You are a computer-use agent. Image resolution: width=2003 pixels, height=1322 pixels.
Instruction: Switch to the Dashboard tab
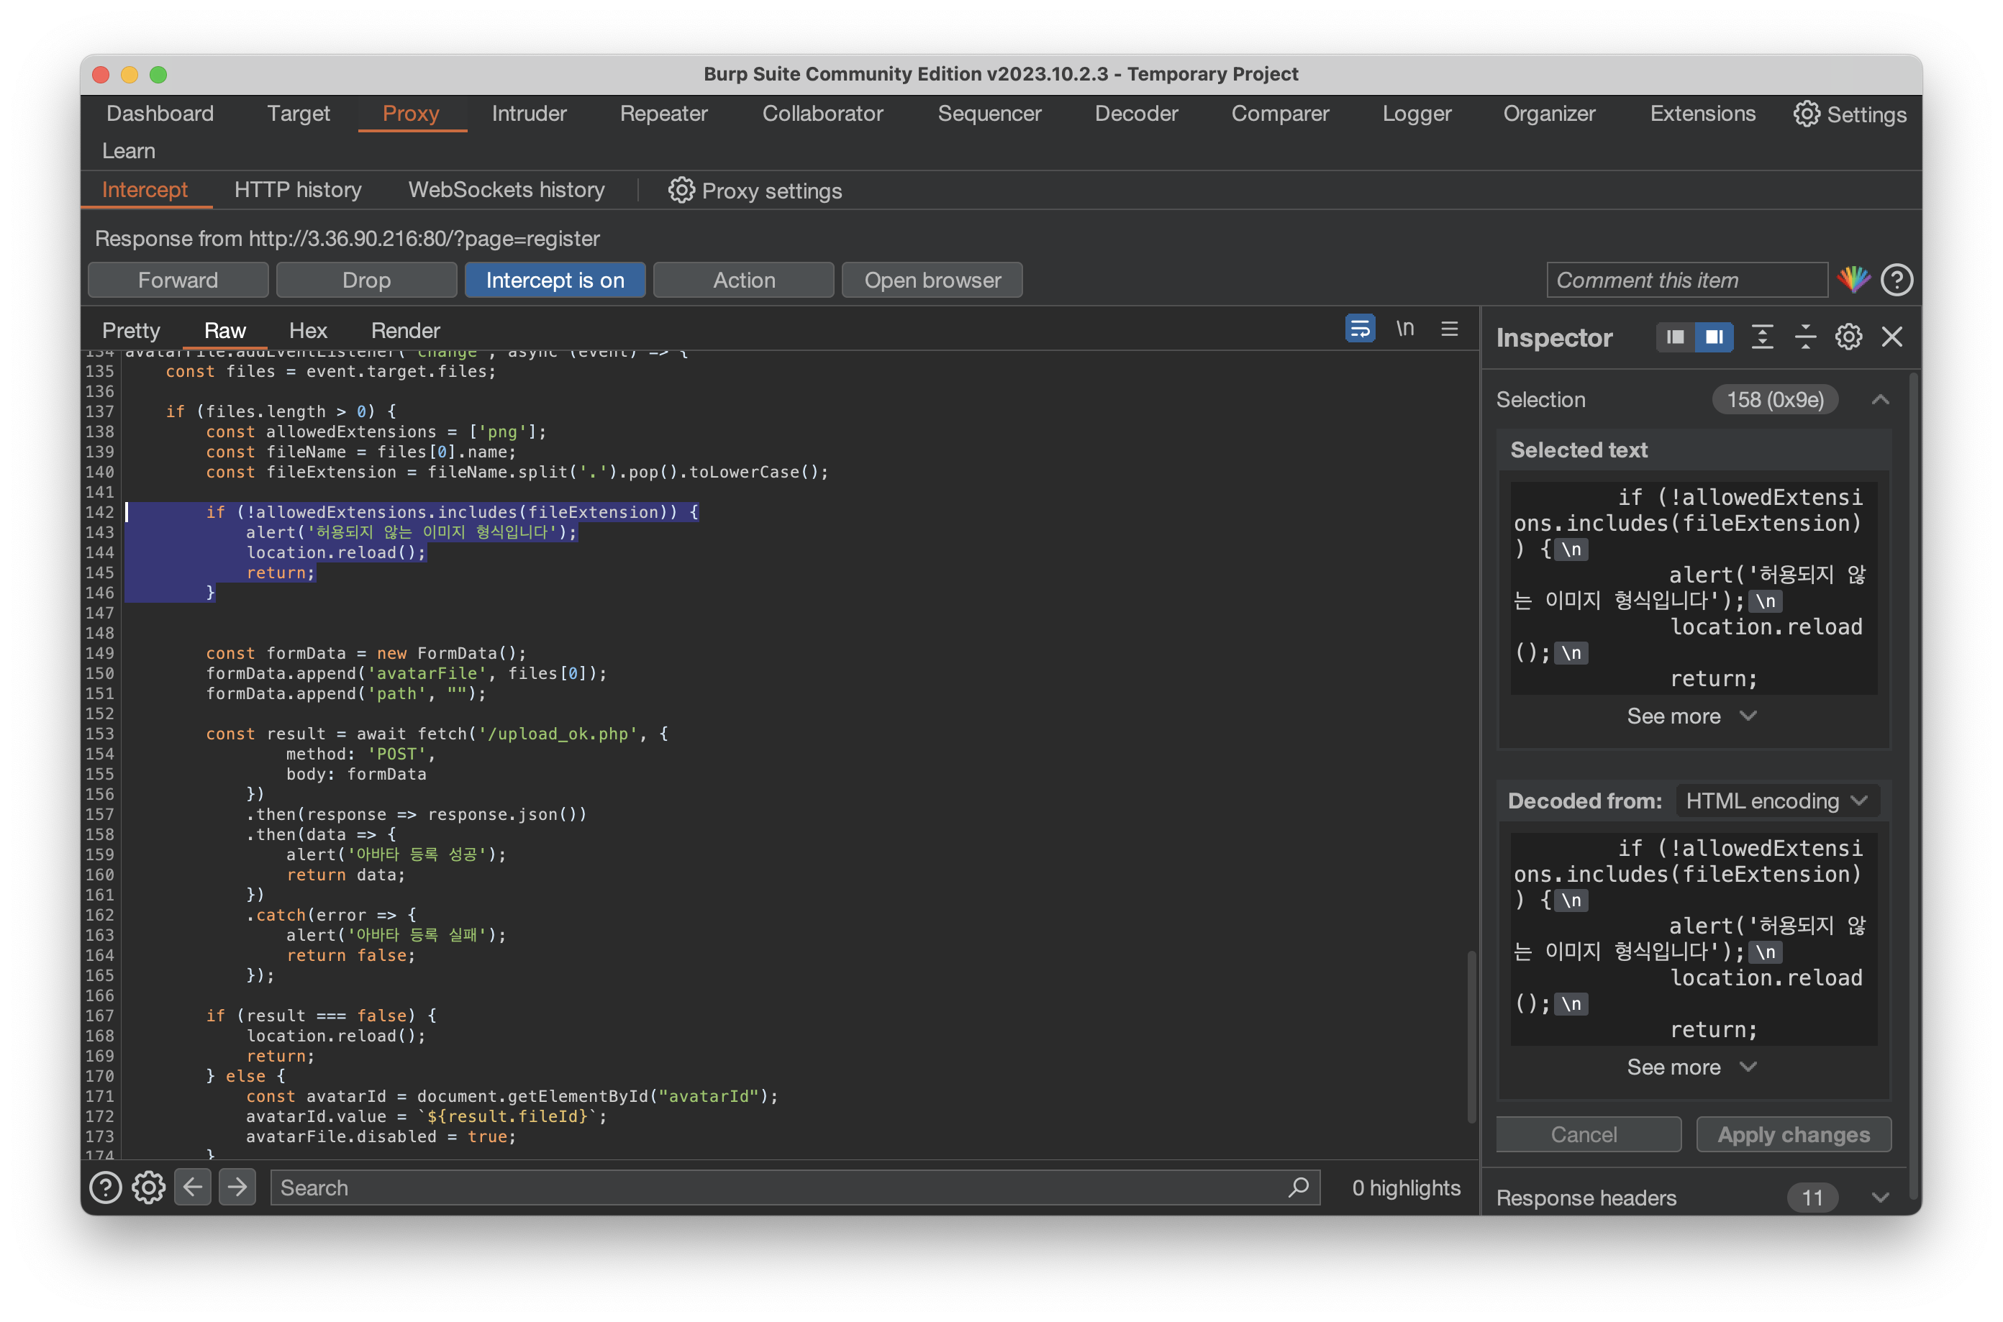point(160,114)
